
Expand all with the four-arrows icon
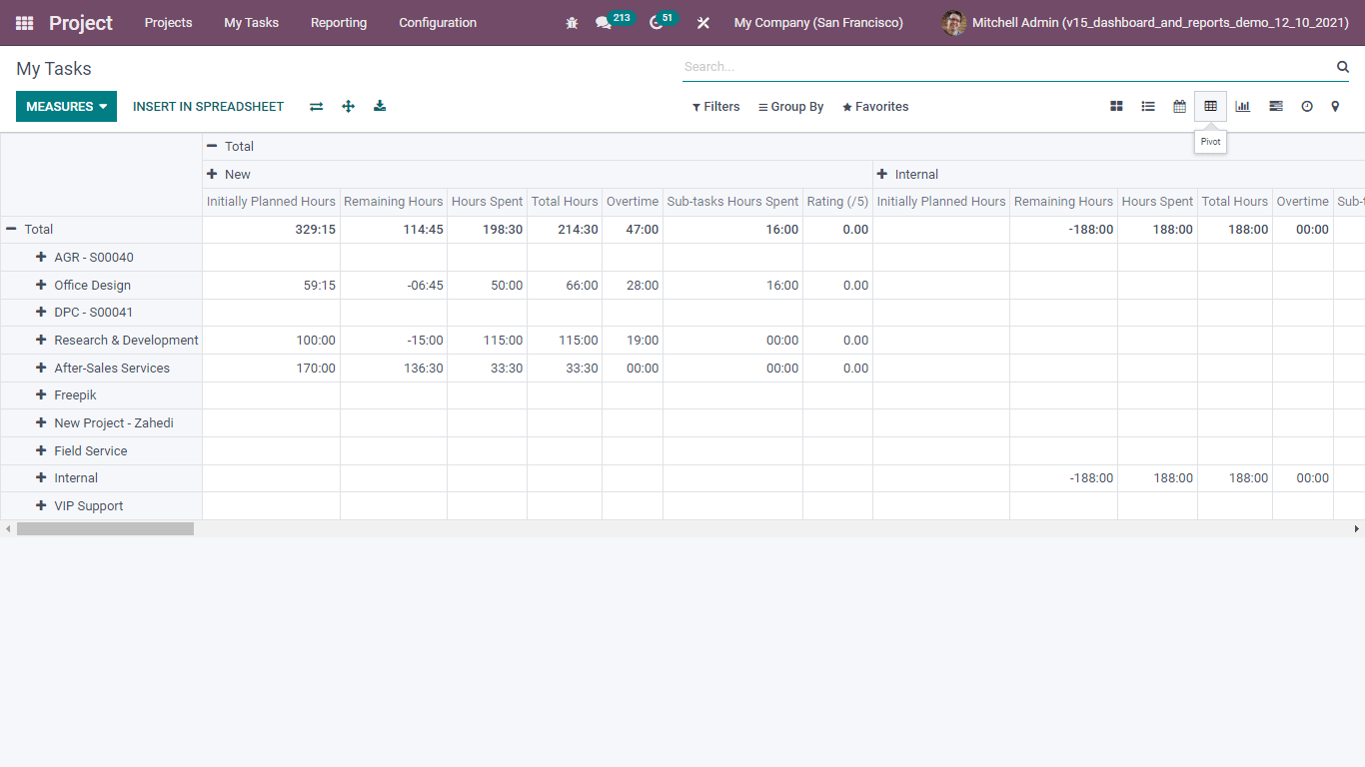pos(348,107)
